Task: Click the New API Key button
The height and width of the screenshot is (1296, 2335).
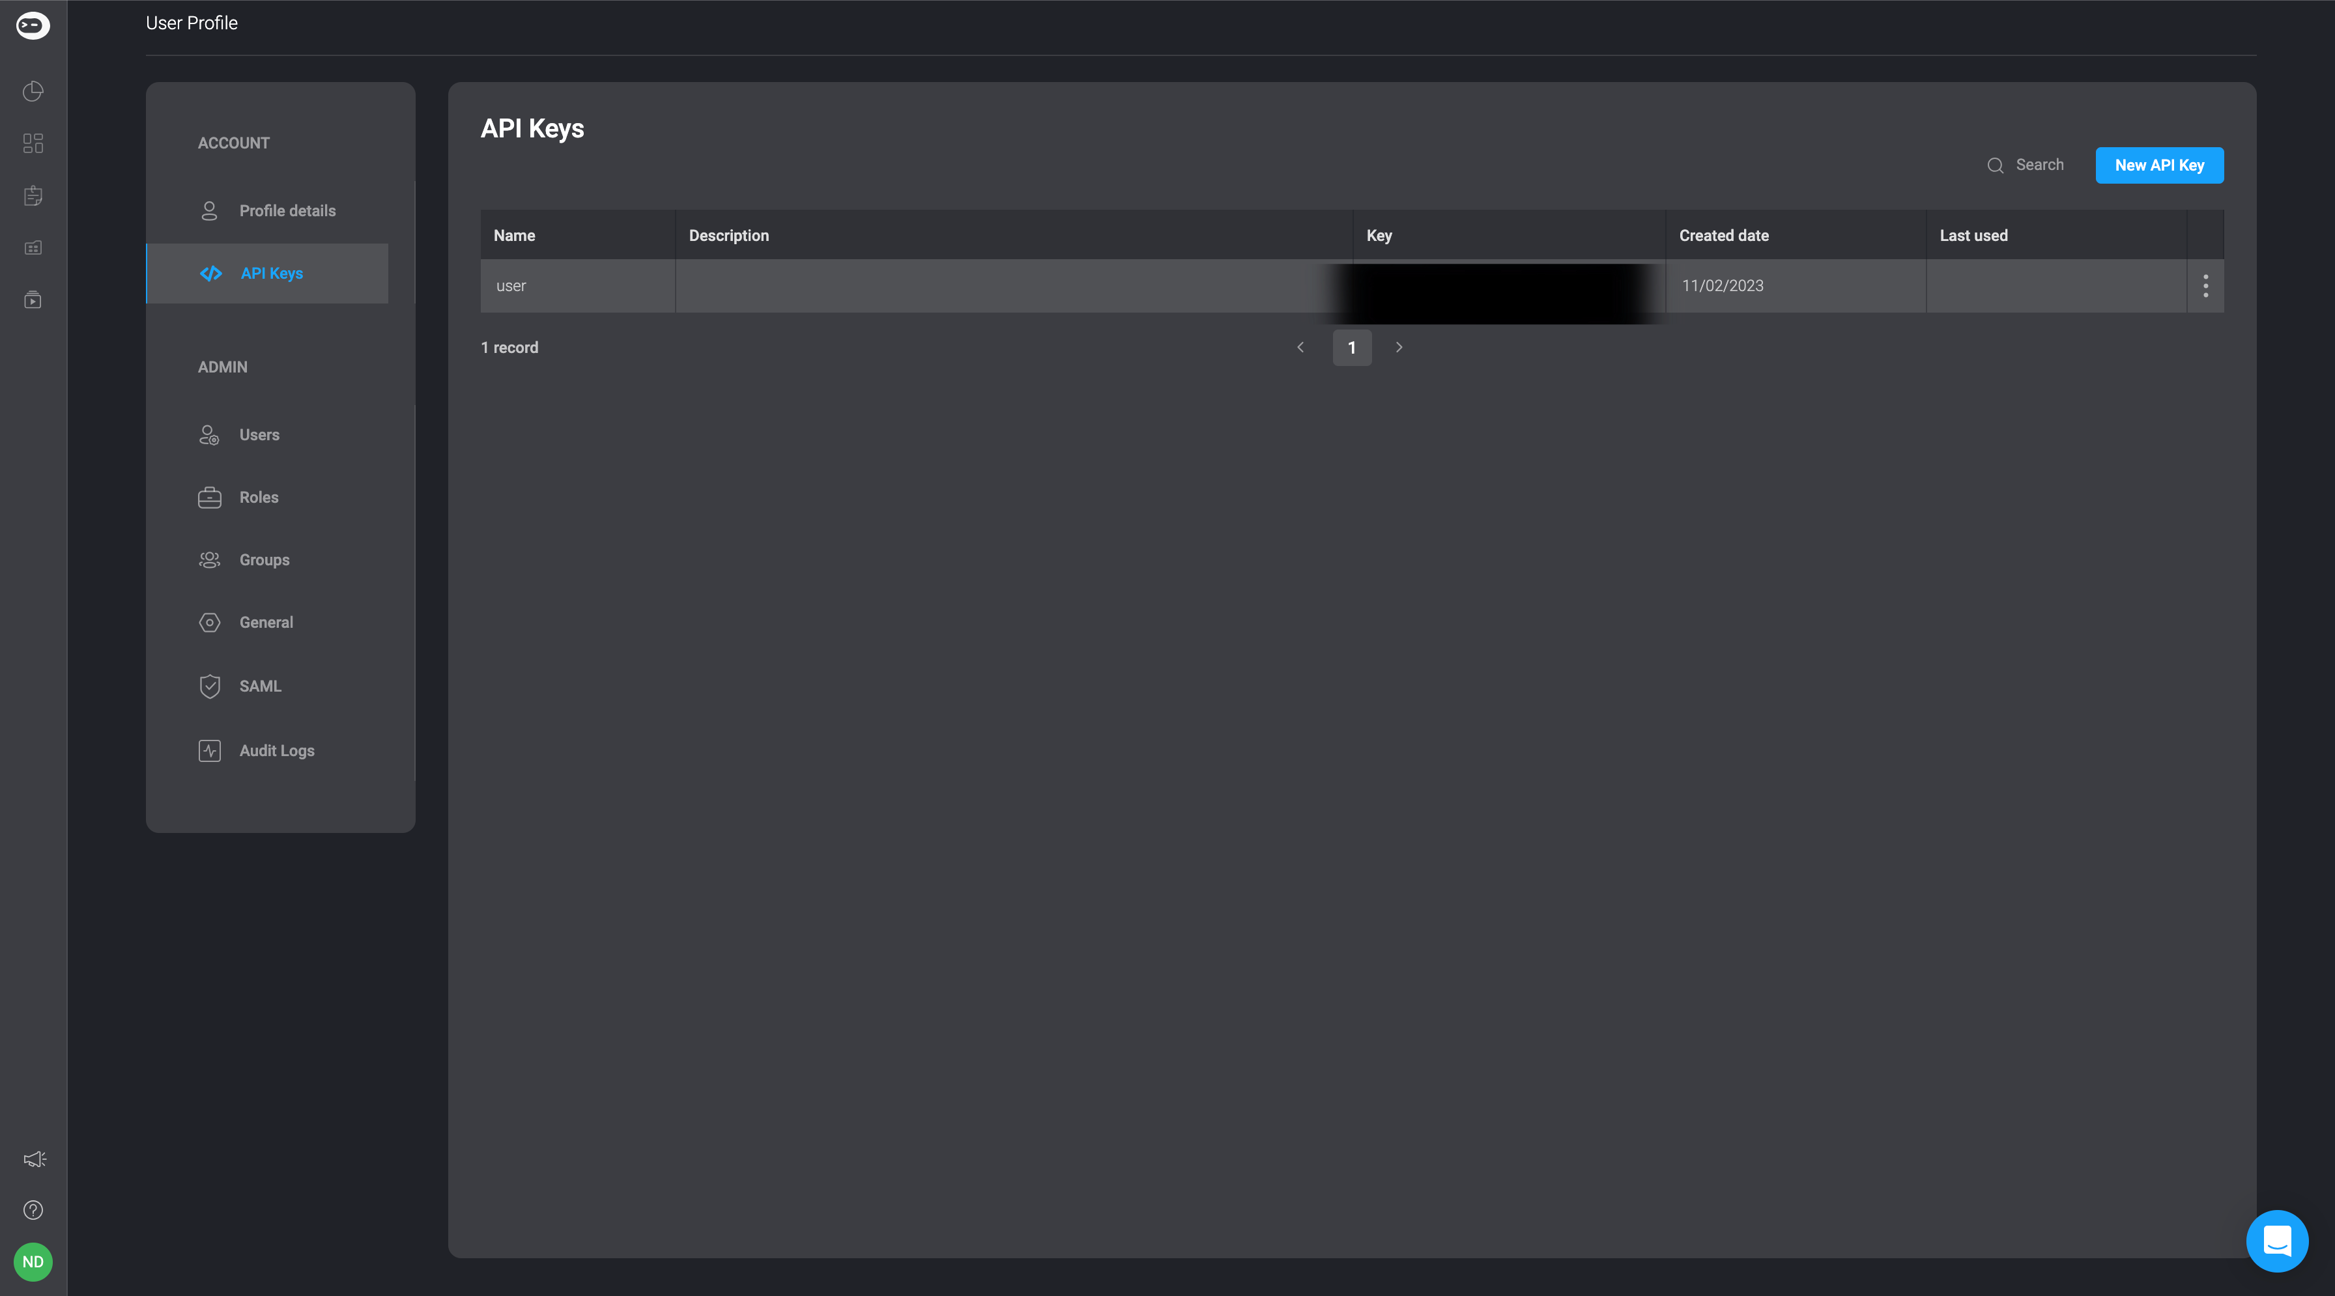Action: (x=2159, y=165)
